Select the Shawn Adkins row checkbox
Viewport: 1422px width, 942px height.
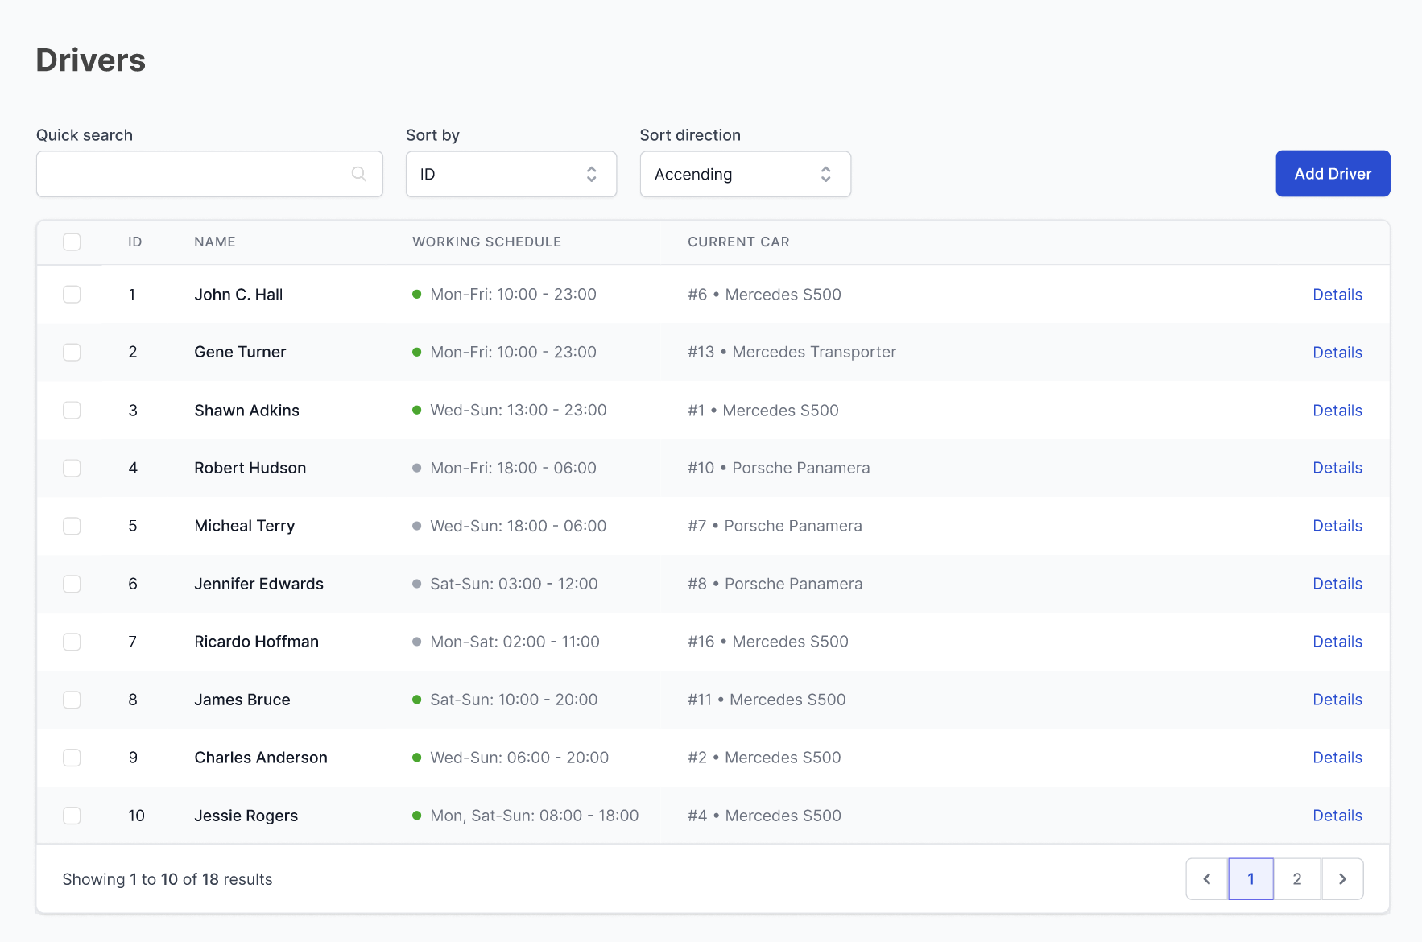(x=72, y=410)
